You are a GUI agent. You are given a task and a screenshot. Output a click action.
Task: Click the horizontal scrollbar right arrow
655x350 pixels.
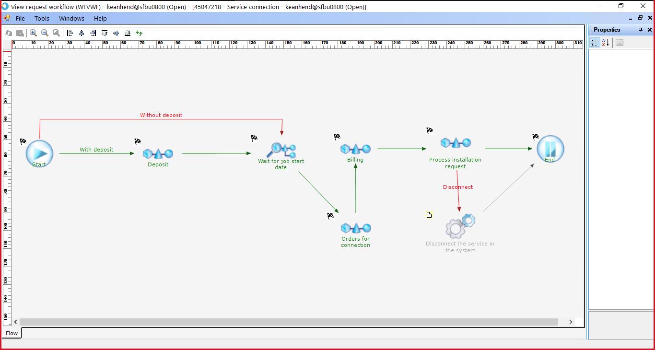[571, 322]
